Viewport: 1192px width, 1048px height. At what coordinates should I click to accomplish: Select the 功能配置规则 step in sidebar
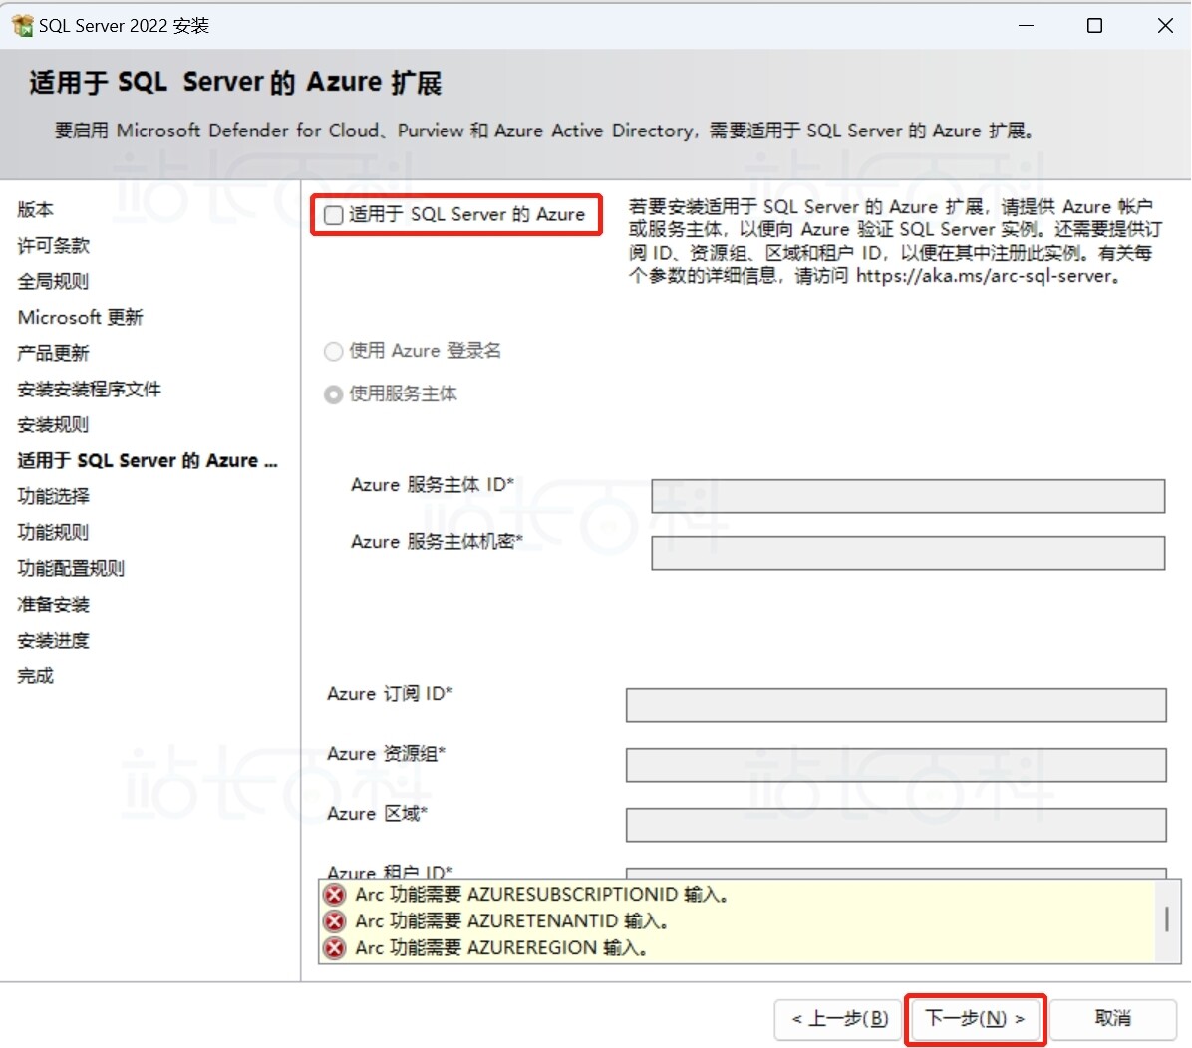click(x=71, y=569)
